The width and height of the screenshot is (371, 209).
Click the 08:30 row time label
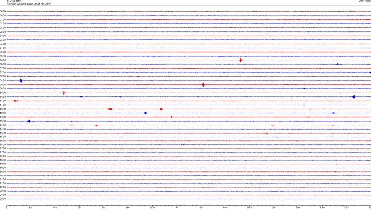coord(3,81)
